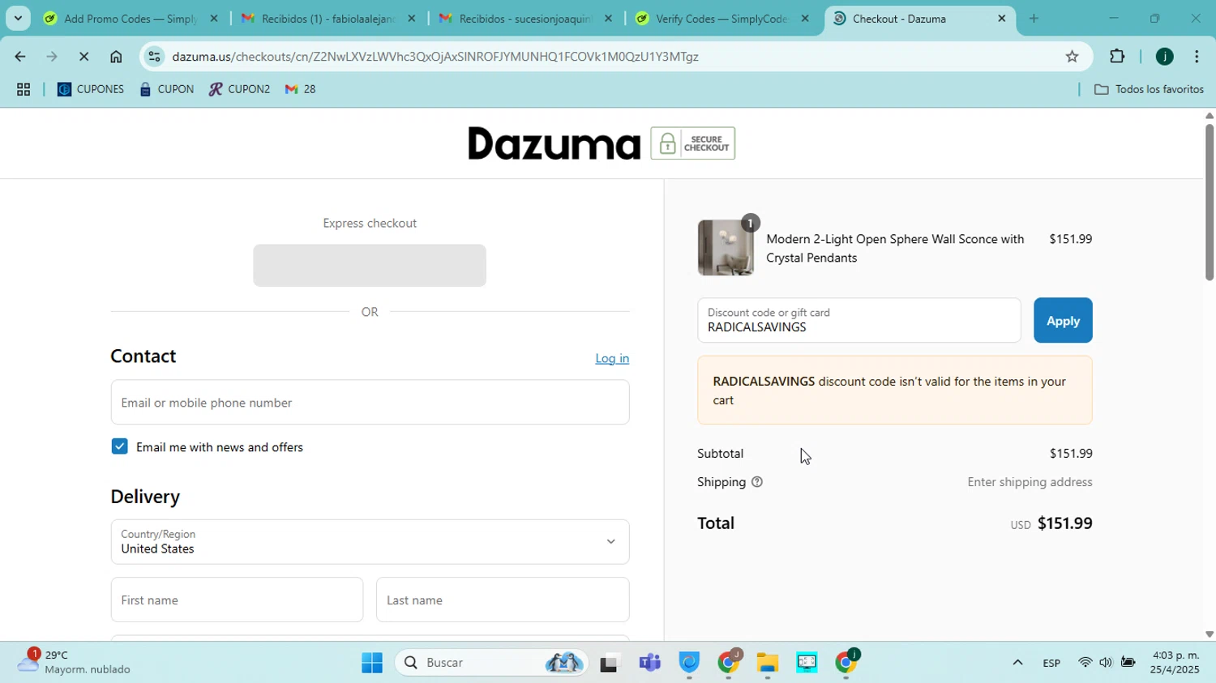Open the Windows Start menu
This screenshot has height=683, width=1216.
tap(372, 663)
